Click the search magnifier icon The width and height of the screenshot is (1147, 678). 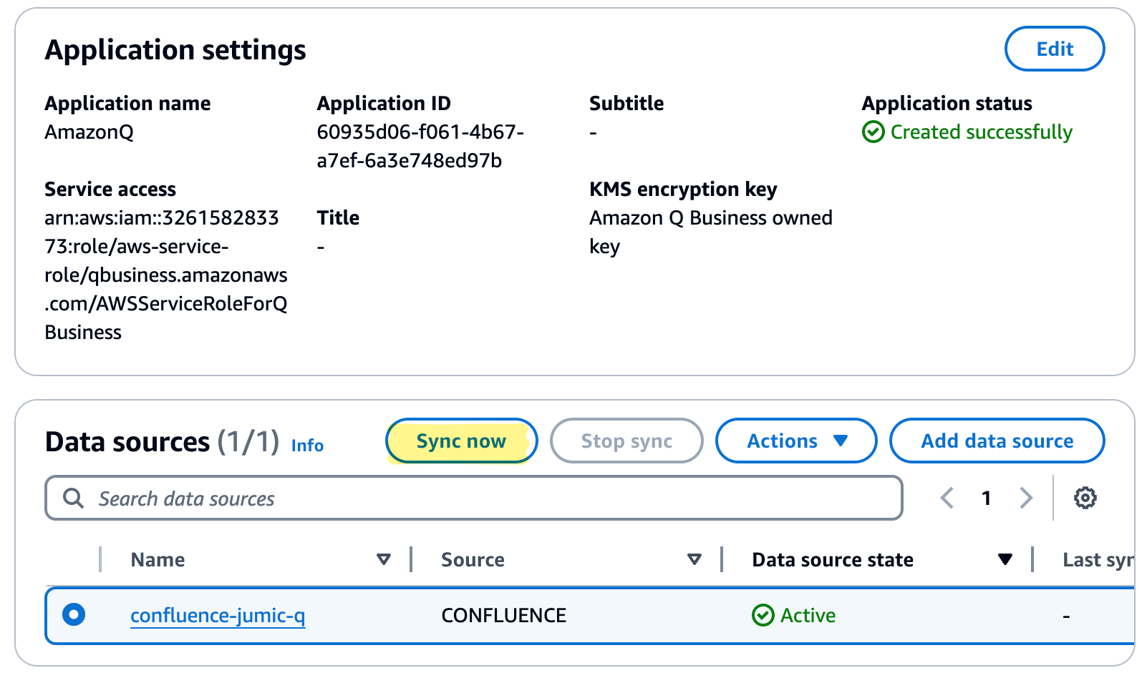[73, 498]
